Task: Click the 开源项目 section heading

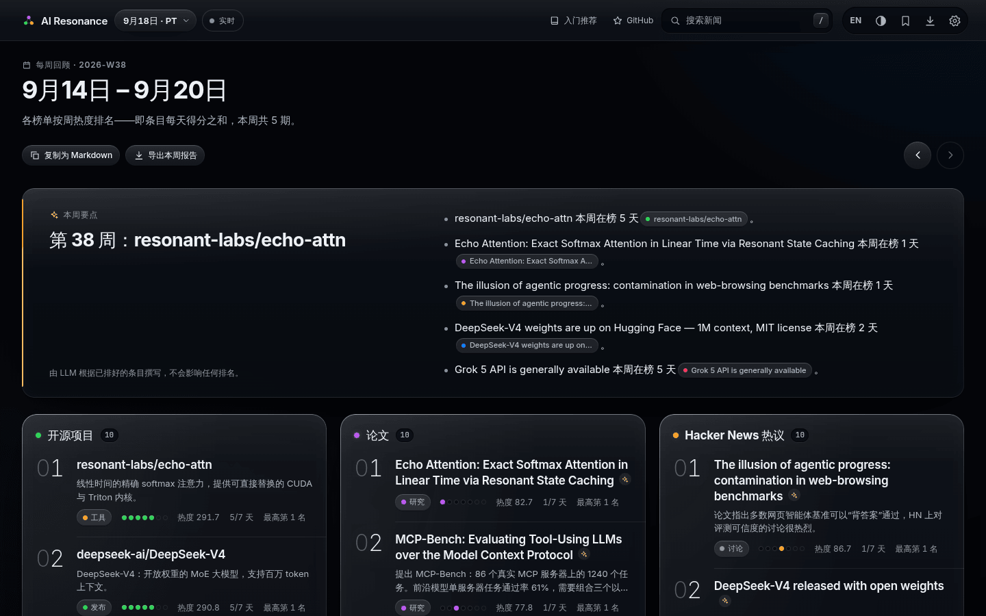Action: (x=70, y=435)
